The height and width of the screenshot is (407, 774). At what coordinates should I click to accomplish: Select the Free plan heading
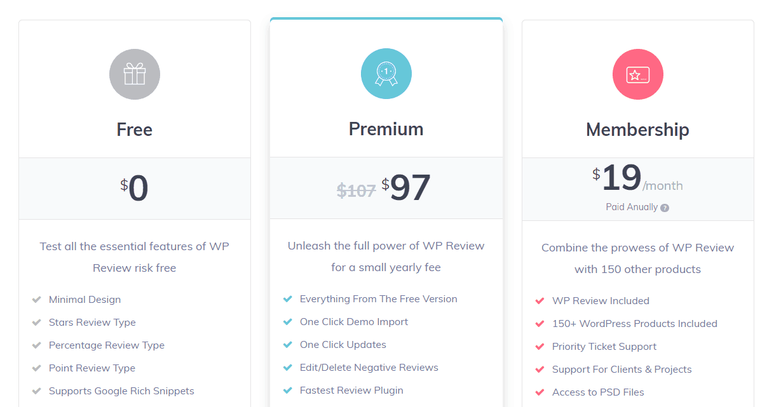(135, 130)
